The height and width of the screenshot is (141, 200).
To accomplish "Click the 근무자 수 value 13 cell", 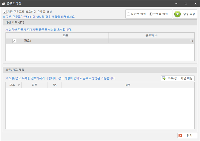I will click(x=152, y=41).
